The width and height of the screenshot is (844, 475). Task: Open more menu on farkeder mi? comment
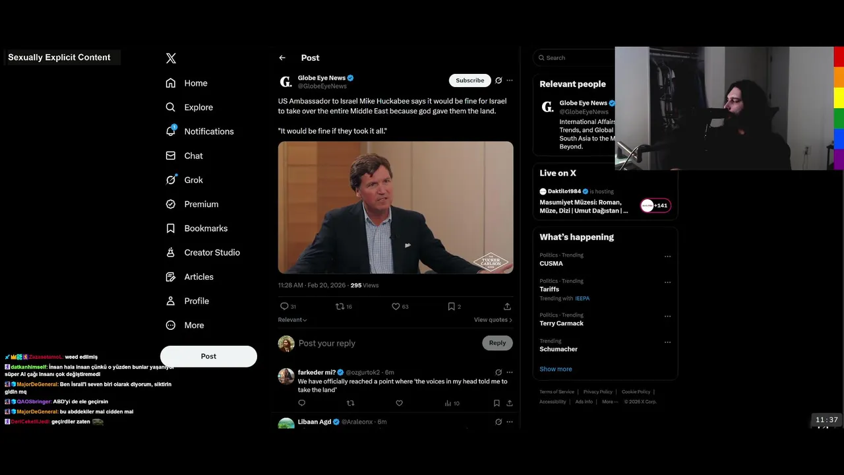[510, 372]
